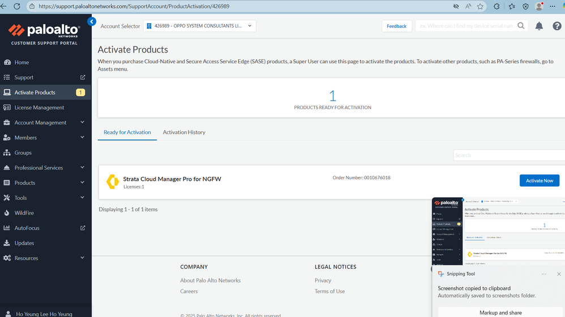Open the Account Selector dropdown
The width and height of the screenshot is (565, 317).
click(x=200, y=26)
